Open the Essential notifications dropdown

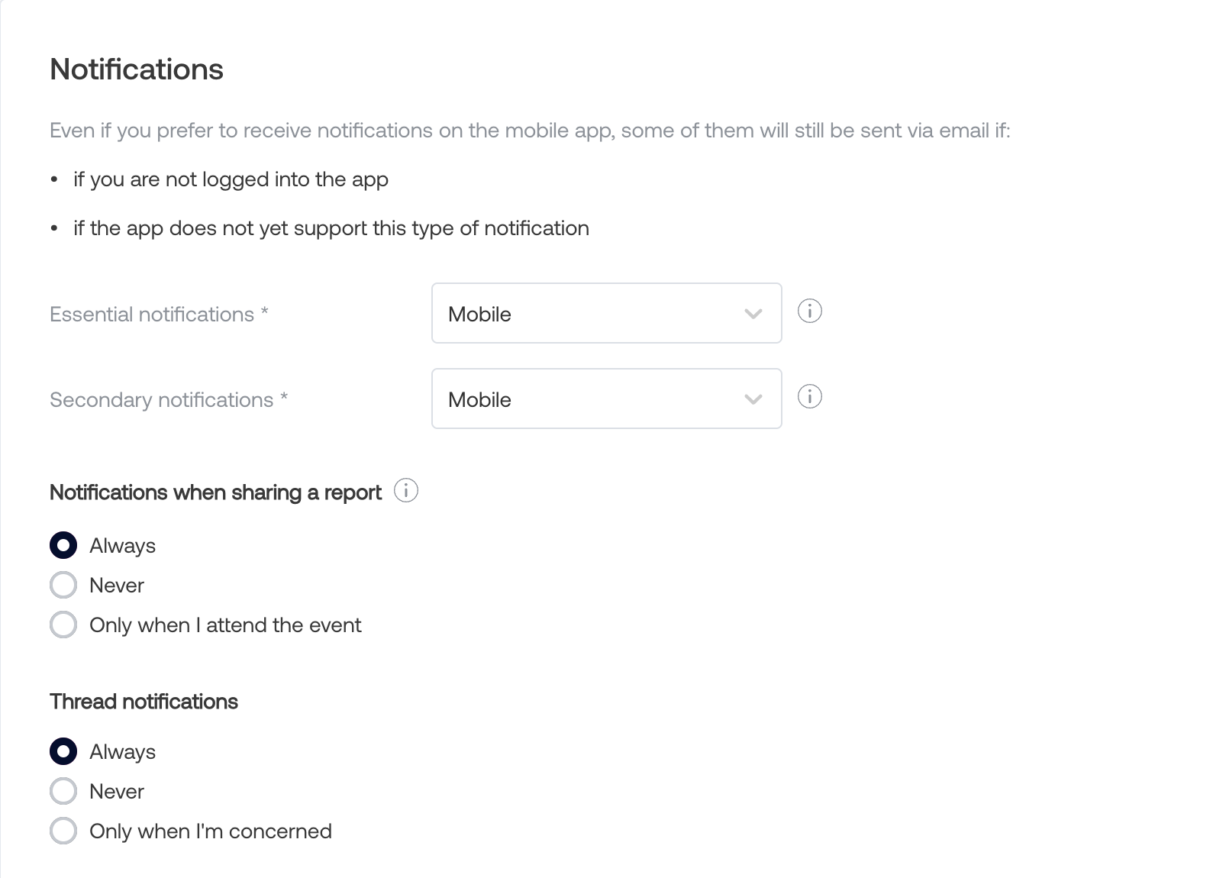click(x=606, y=313)
